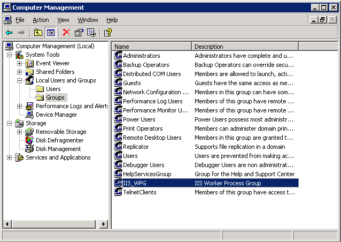The height and width of the screenshot is (242, 341).
Task: Click the Back arrow toolbar icon
Action: pos(9,33)
